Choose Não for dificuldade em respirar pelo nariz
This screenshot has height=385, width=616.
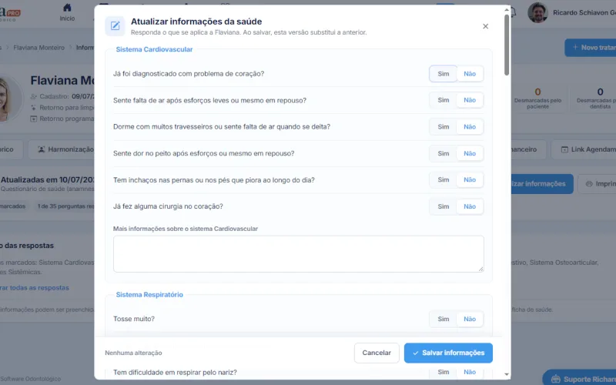(470, 372)
